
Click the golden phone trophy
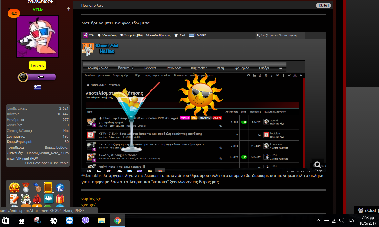pyautogui.click(x=48, y=187)
